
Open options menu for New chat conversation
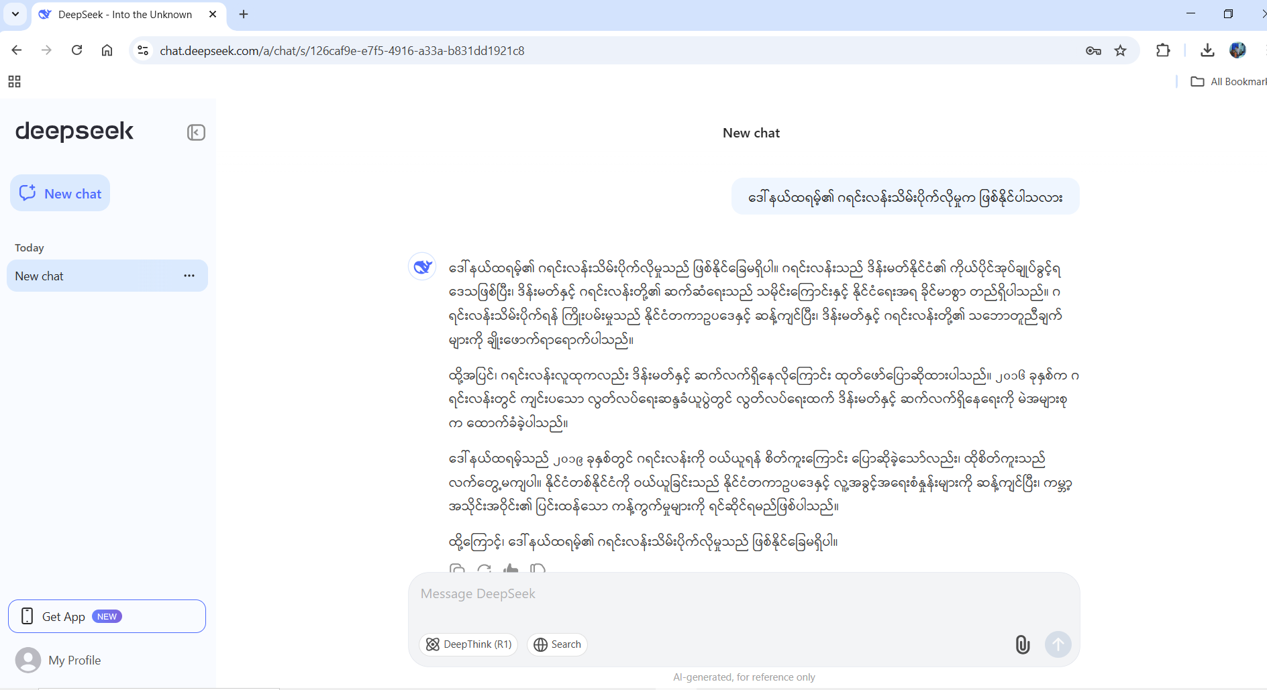click(189, 276)
